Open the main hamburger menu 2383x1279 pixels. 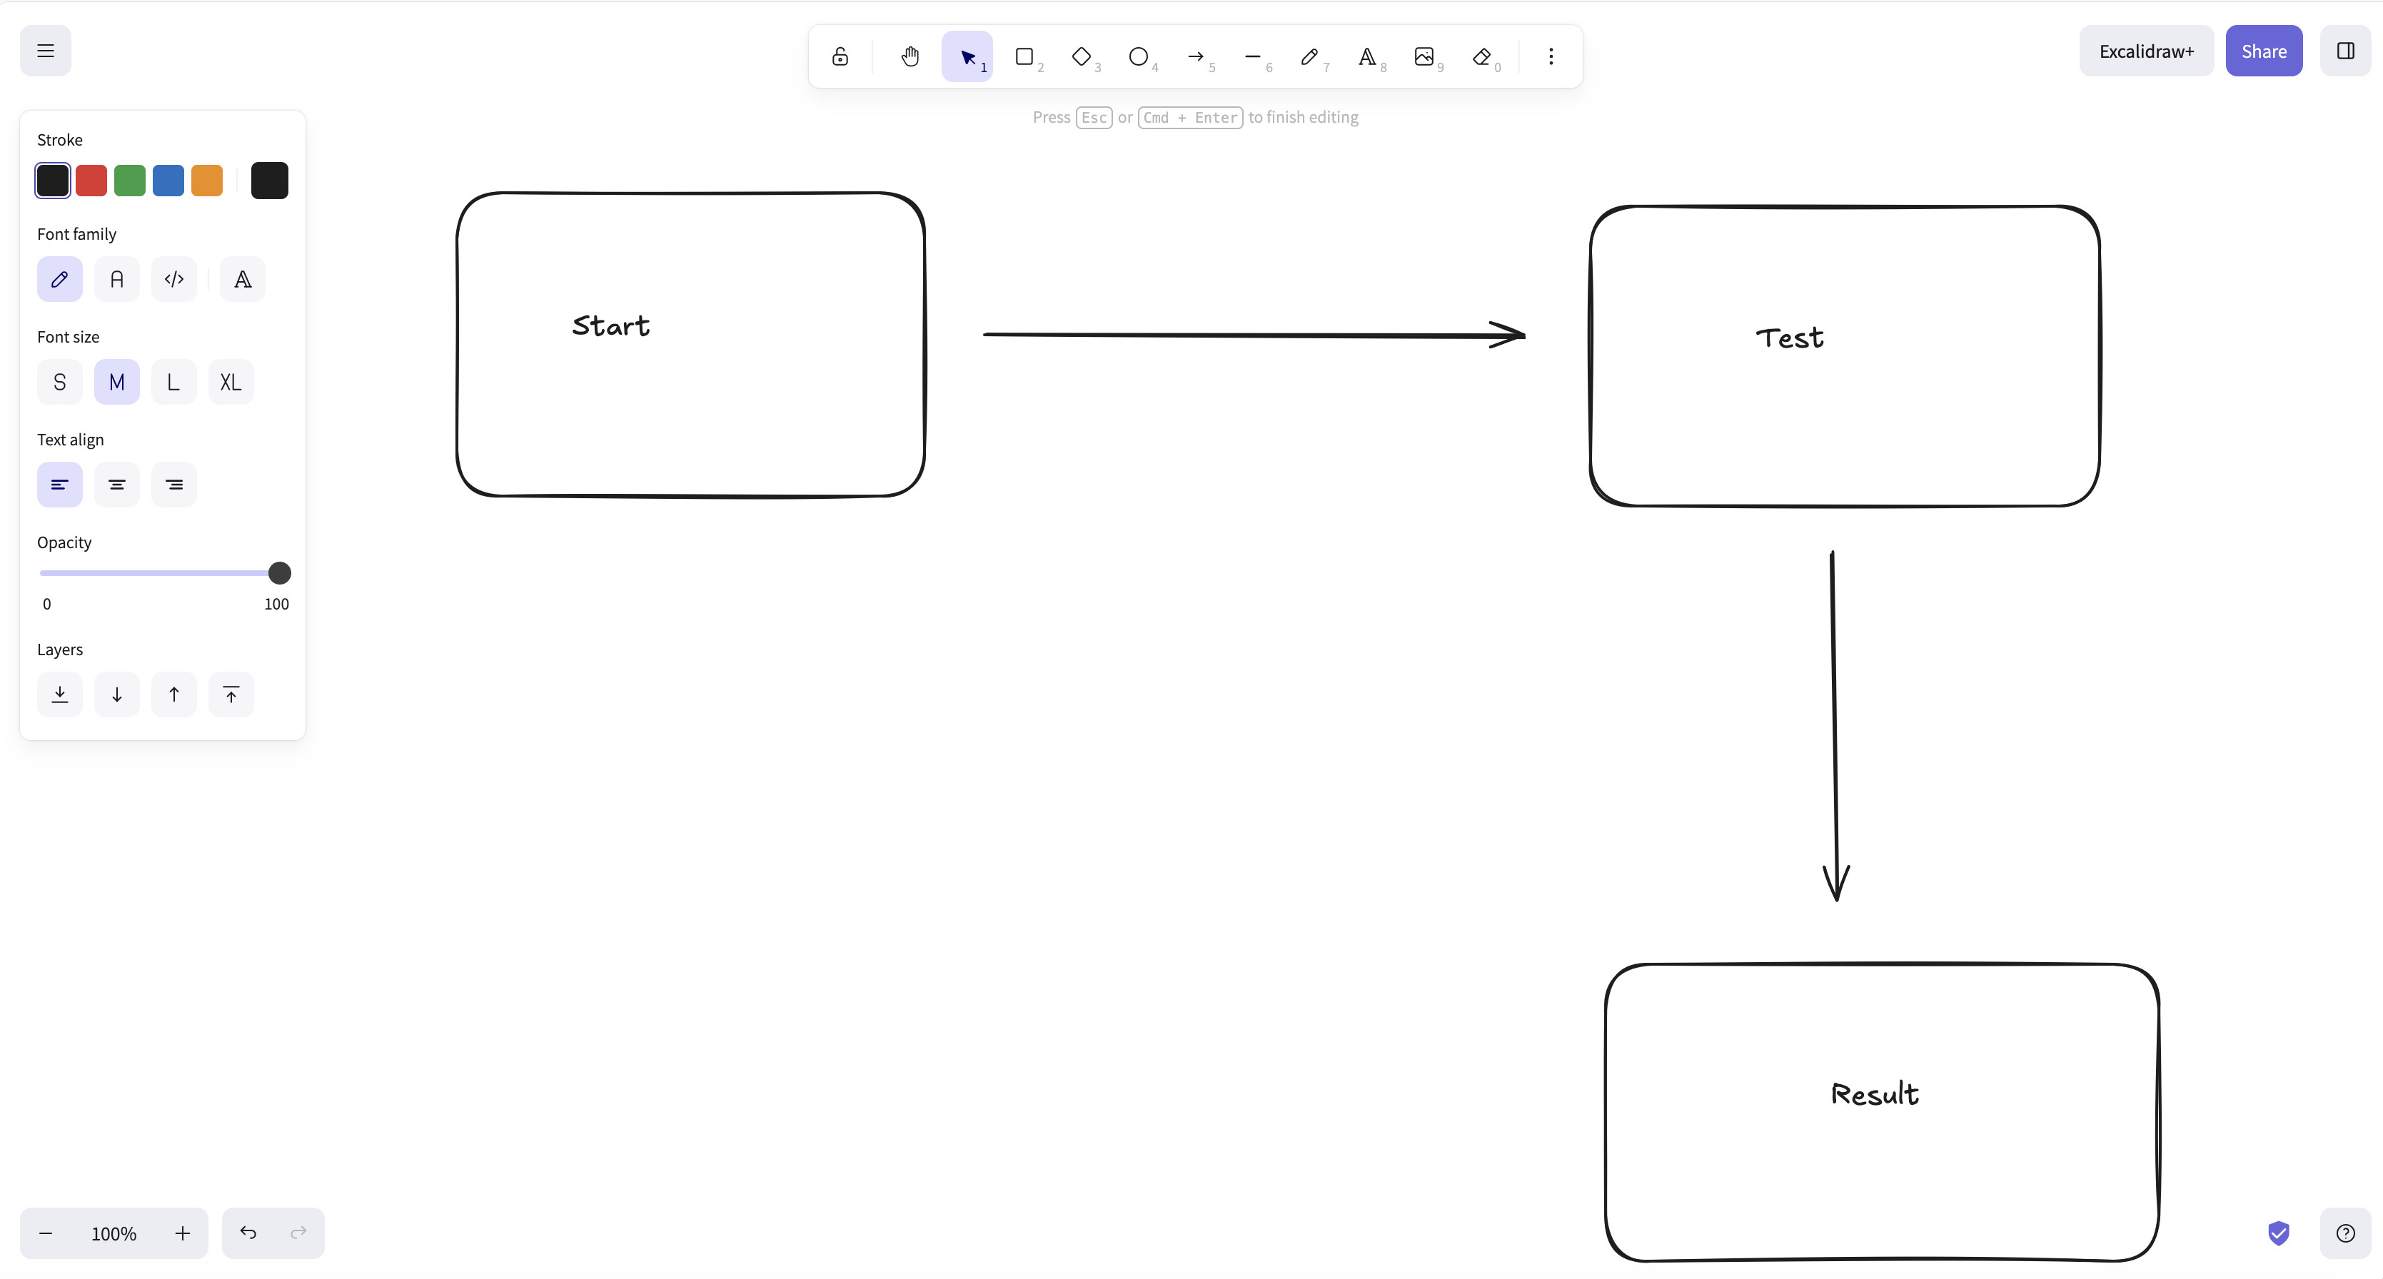pos(45,51)
